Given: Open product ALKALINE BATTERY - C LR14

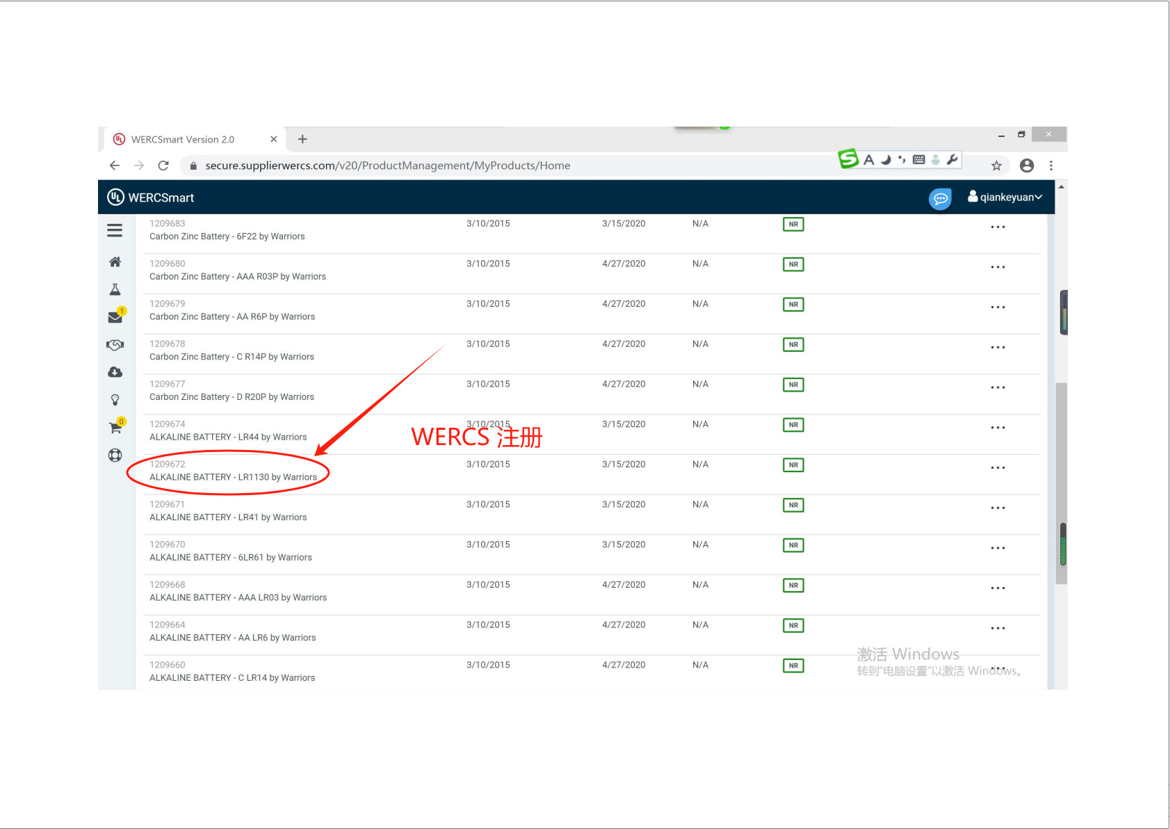Looking at the screenshot, I should click(232, 678).
